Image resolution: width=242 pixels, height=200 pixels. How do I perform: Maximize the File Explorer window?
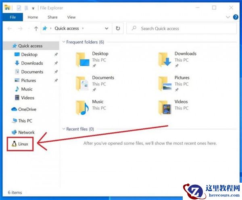pos(214,8)
